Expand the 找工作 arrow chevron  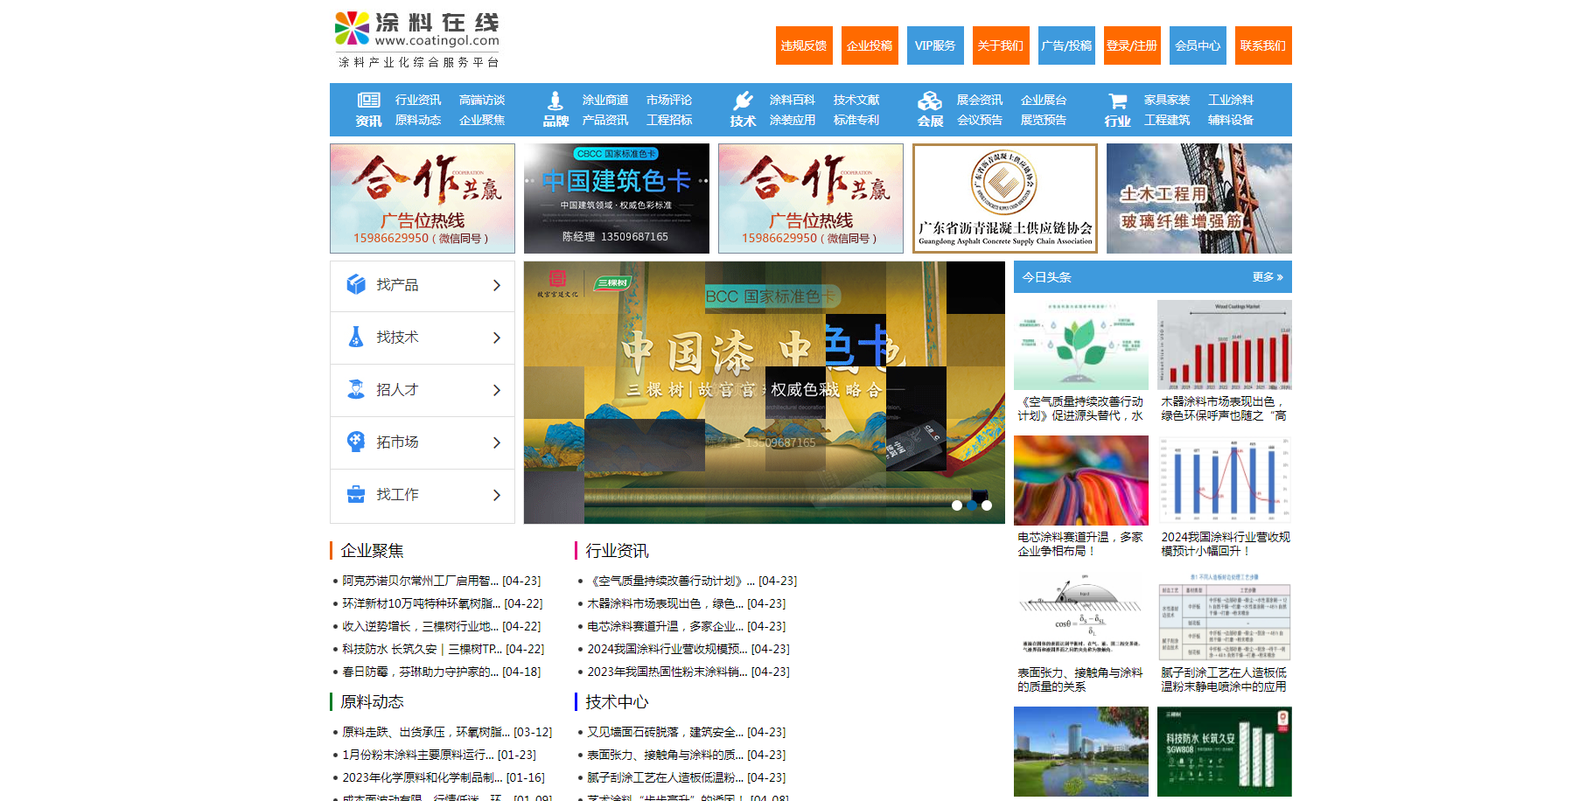pyautogui.click(x=496, y=495)
